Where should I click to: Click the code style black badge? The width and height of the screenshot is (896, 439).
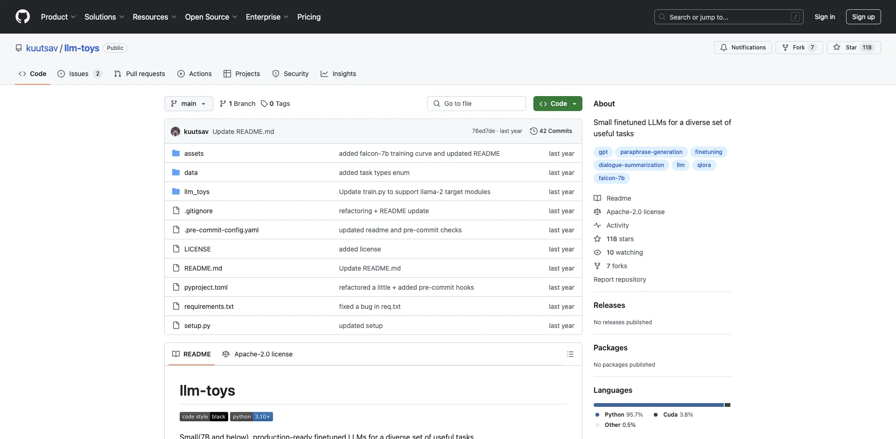[x=204, y=417]
